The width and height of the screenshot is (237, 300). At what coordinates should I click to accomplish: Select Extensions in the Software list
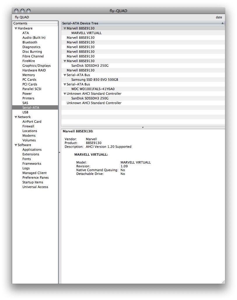click(x=31, y=155)
